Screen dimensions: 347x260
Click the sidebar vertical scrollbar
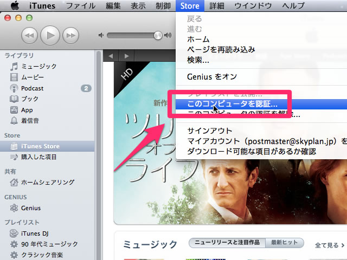(x=99, y=155)
